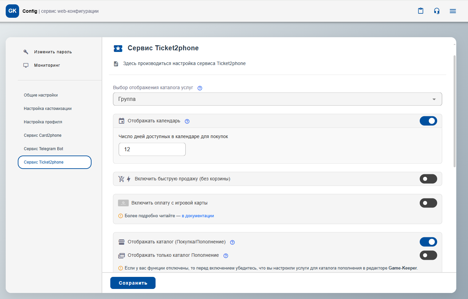Viewport: 468px width, 299px height.
Task: Go to Сервис Telegram Bot
Action: (x=44, y=149)
